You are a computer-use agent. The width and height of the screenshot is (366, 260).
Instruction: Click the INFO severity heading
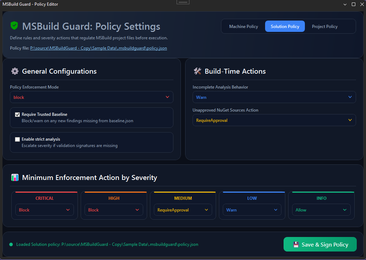[x=321, y=198]
